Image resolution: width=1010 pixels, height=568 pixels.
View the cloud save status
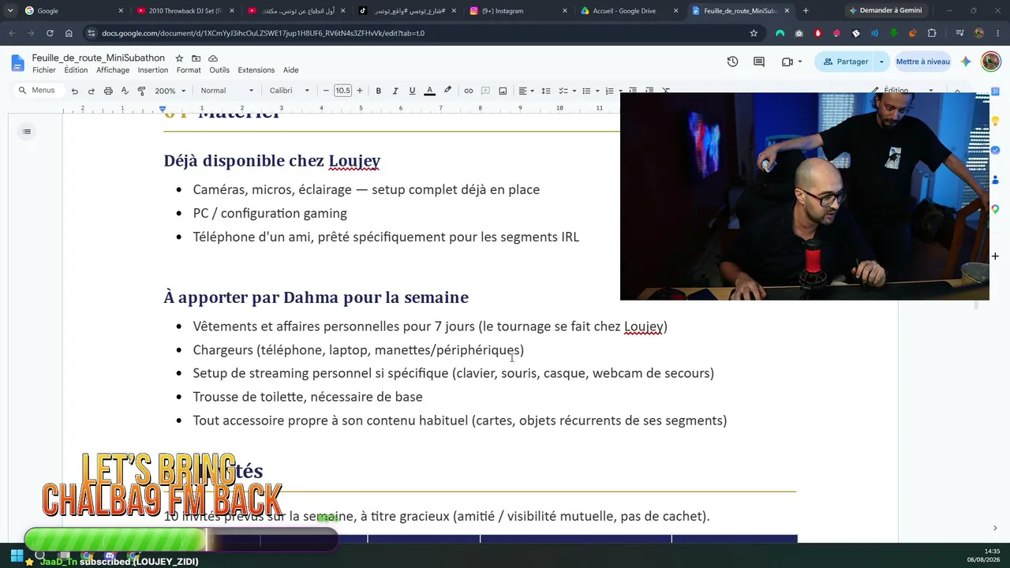coord(213,58)
